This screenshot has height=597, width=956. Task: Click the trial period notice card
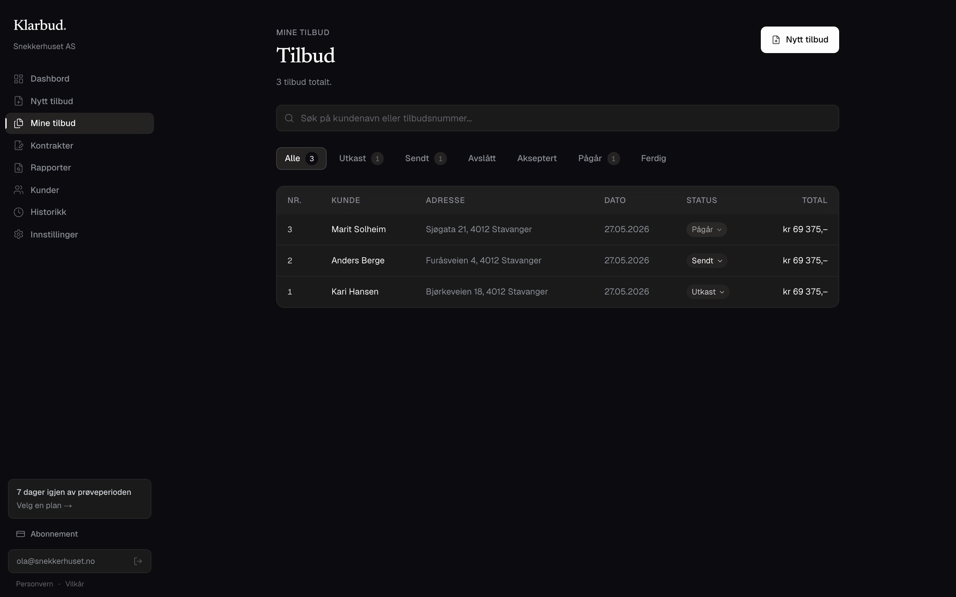click(x=79, y=499)
